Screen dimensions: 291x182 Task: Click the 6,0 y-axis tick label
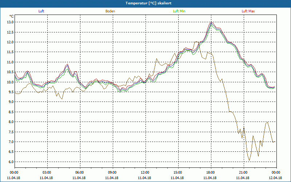10,162
